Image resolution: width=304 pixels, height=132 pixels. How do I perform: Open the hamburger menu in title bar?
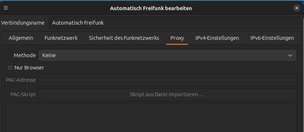pos(6,8)
